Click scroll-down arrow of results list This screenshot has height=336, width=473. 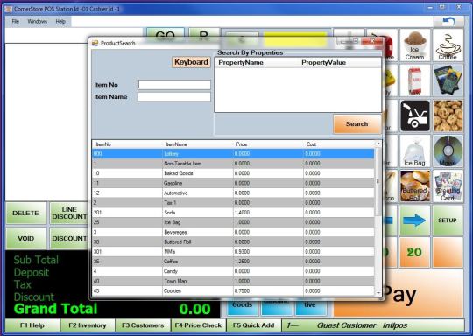pos(378,292)
